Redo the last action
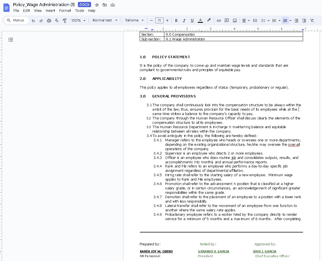This screenshot has width=322, height=261. (x=41, y=21)
